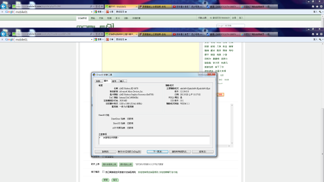Switch to the 系統 tab in DirectX dialog
The width and height of the screenshot is (324, 182).
coord(99,81)
